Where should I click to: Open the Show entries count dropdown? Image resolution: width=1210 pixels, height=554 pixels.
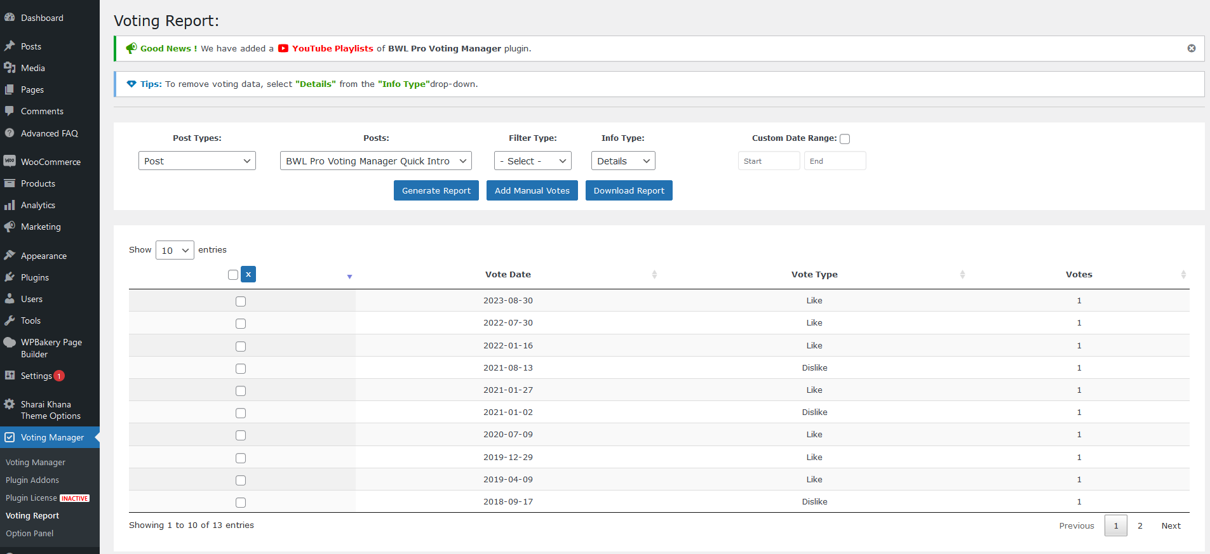pos(175,250)
